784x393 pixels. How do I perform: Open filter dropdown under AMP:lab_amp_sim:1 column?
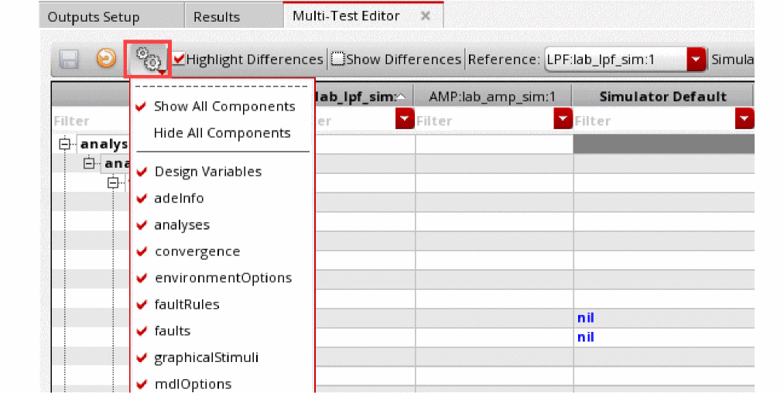point(563,120)
